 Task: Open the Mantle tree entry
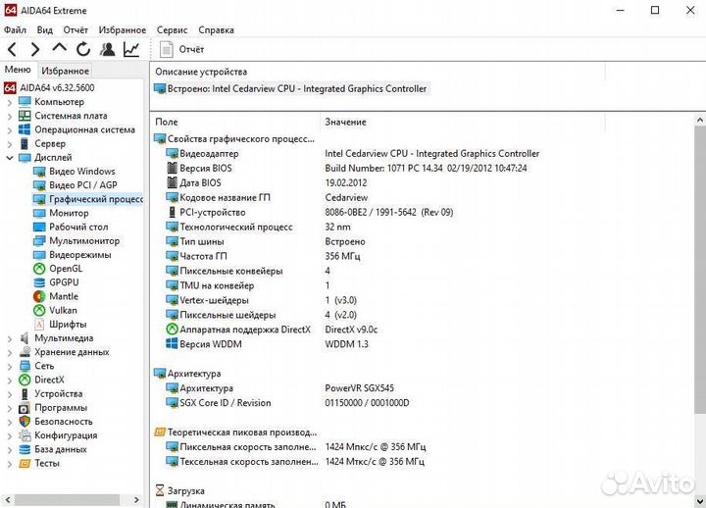pos(64,296)
